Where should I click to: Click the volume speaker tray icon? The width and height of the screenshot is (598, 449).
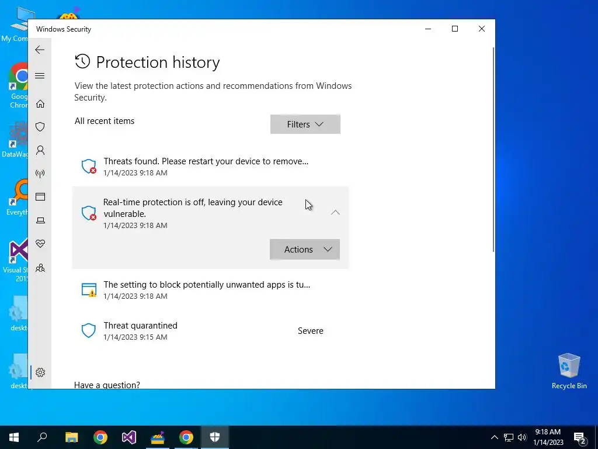click(x=522, y=437)
